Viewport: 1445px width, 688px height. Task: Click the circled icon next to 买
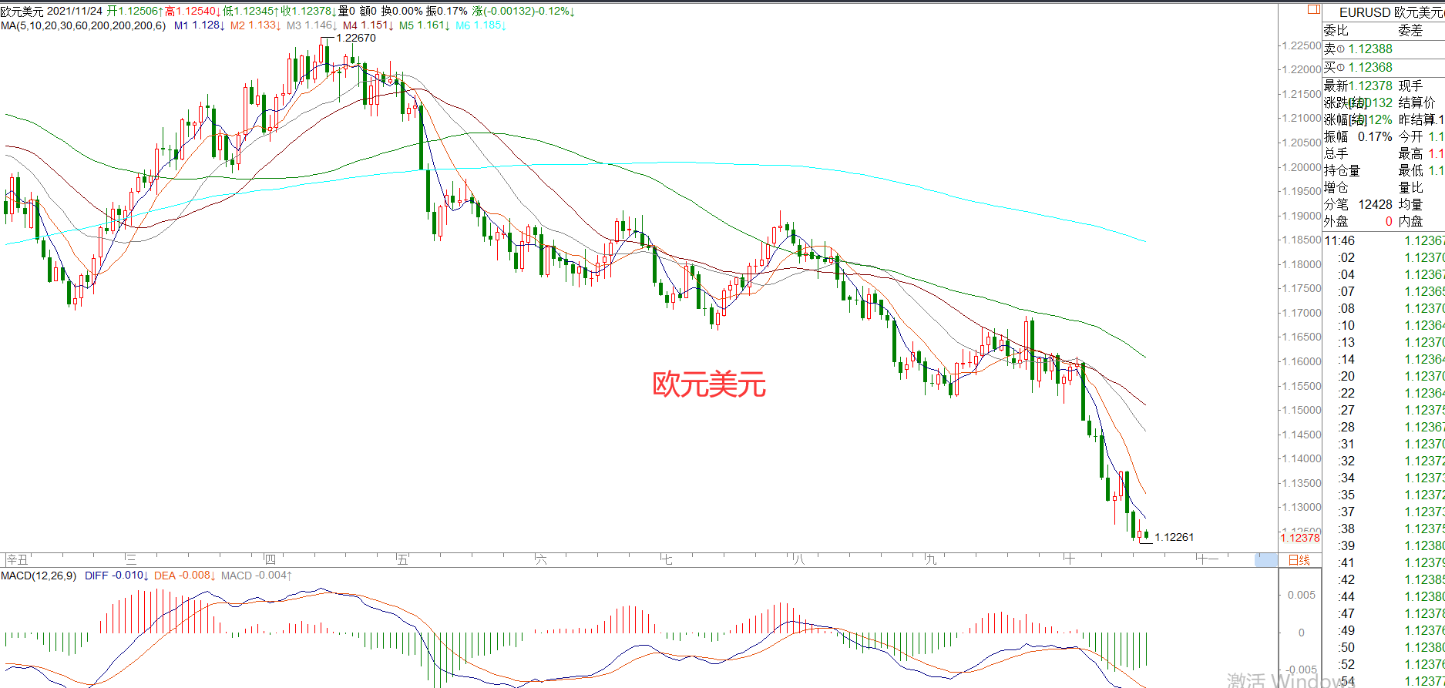1341,68
